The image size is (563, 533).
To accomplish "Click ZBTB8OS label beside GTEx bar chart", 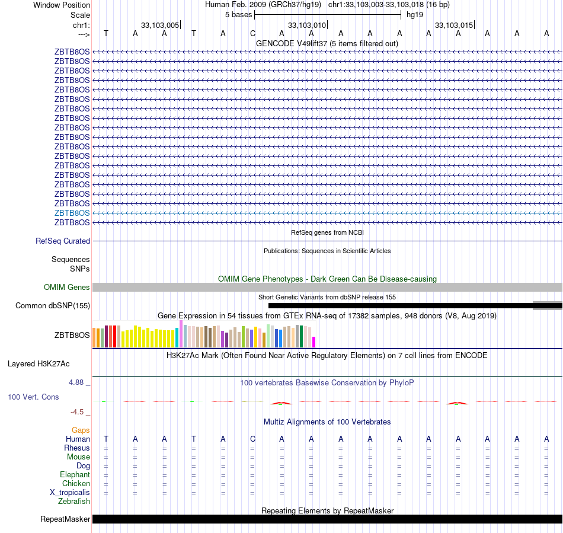I will point(72,335).
